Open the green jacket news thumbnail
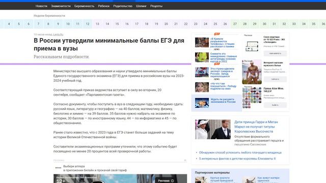The width and height of the screenshot is (326, 183). point(202,57)
